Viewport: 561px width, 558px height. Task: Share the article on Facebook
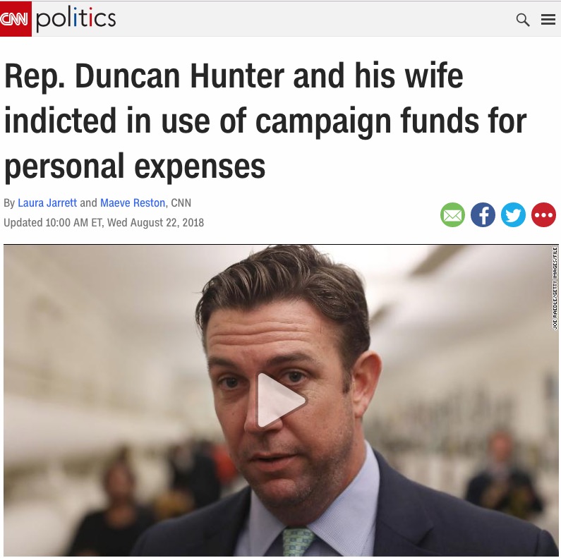click(x=483, y=214)
